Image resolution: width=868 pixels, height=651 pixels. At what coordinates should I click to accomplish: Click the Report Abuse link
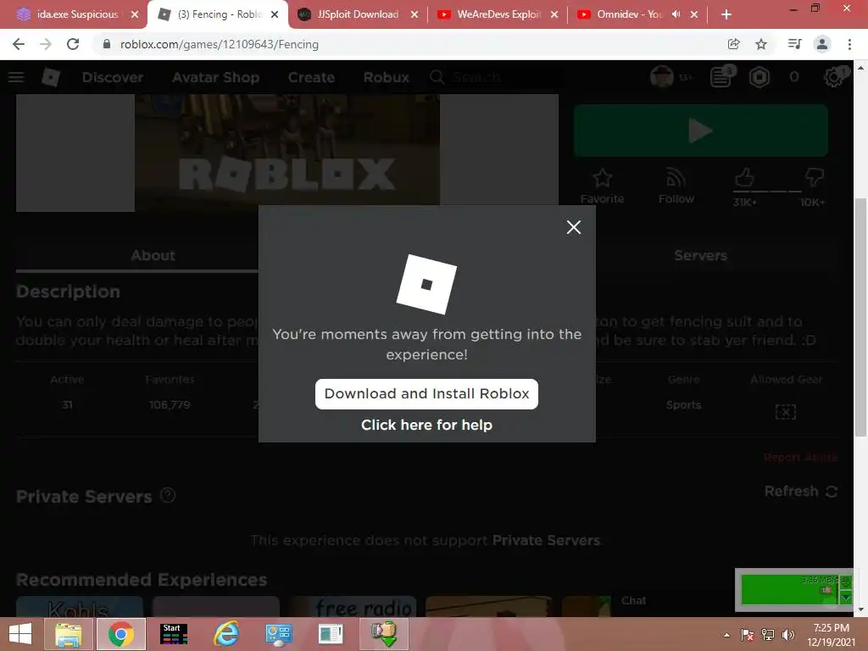[800, 457]
